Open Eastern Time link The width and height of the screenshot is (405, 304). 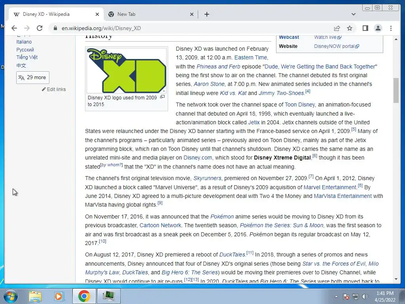(x=251, y=57)
